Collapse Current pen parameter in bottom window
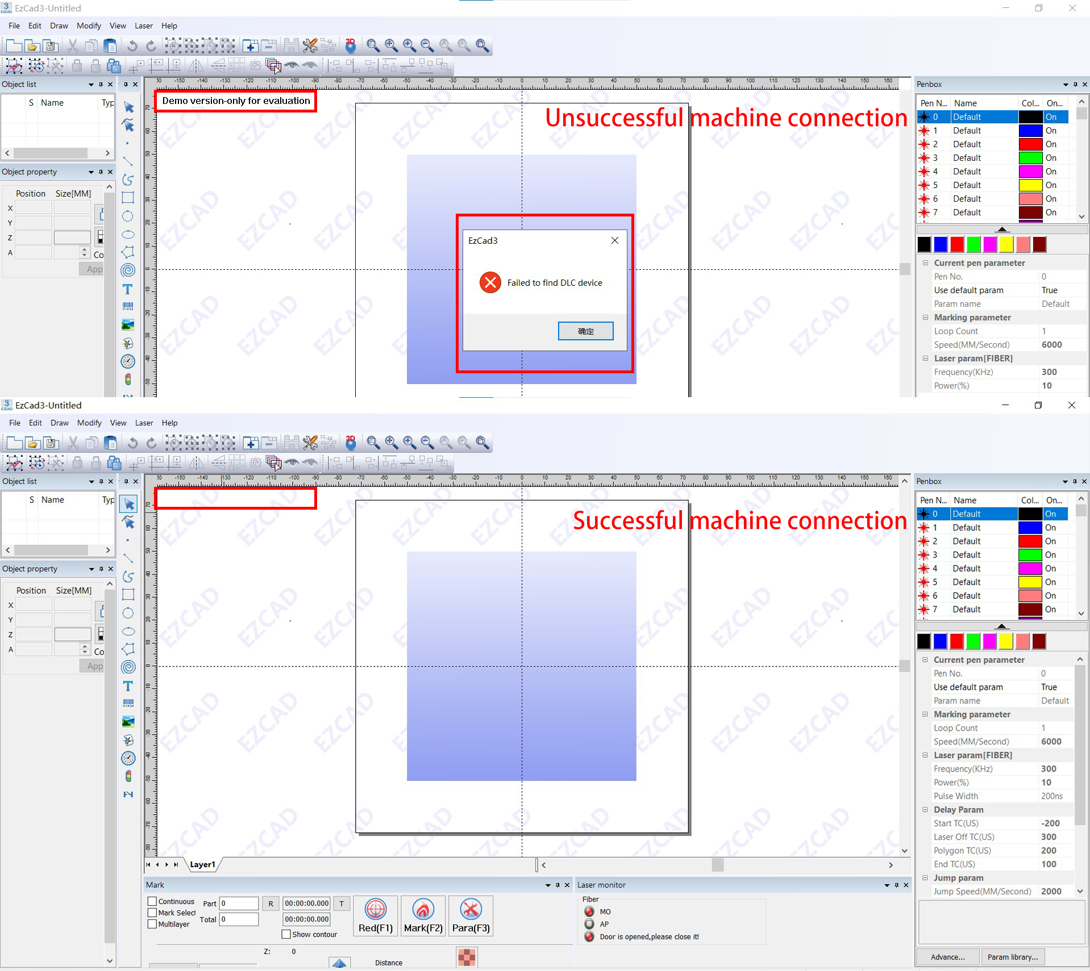1090x971 pixels. [x=925, y=660]
